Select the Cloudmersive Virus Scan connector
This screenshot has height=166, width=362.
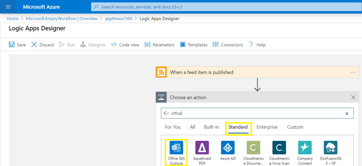click(x=279, y=148)
